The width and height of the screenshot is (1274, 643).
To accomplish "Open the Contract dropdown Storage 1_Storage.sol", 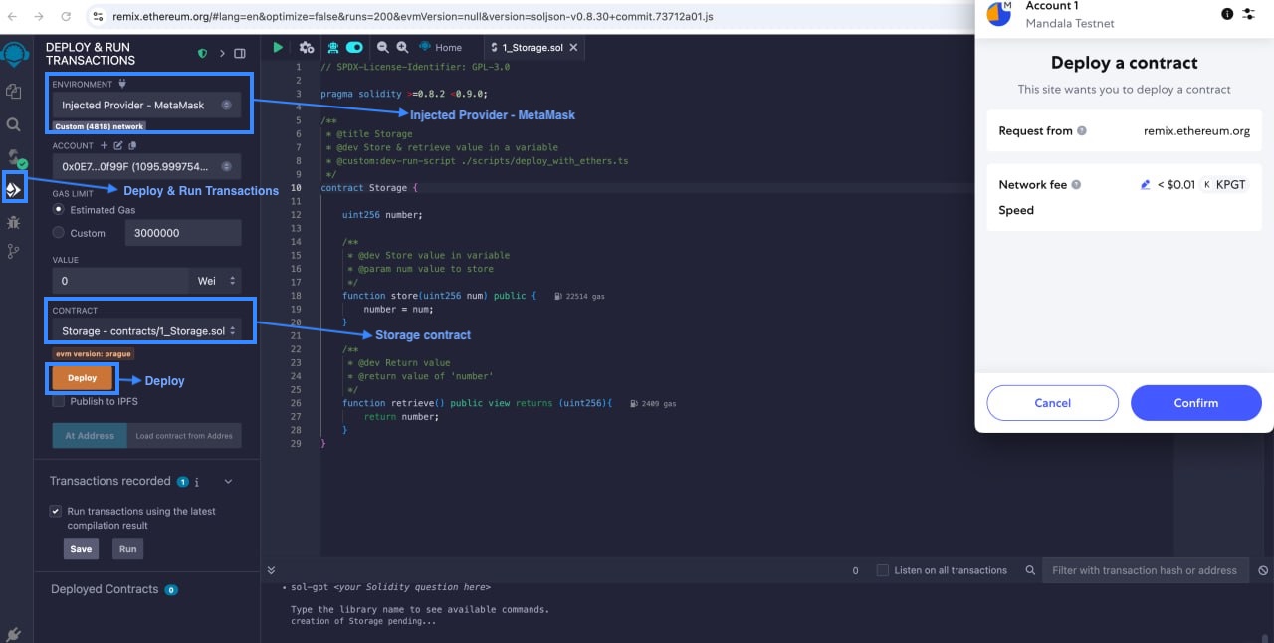I will click(146, 330).
